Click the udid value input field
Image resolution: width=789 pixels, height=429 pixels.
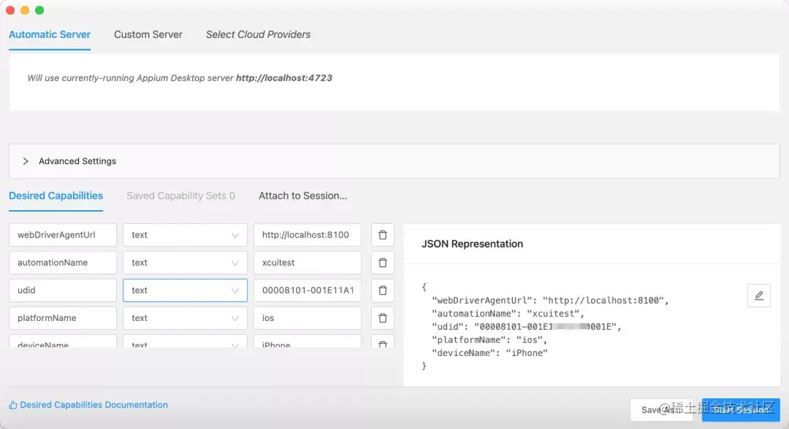coord(307,290)
